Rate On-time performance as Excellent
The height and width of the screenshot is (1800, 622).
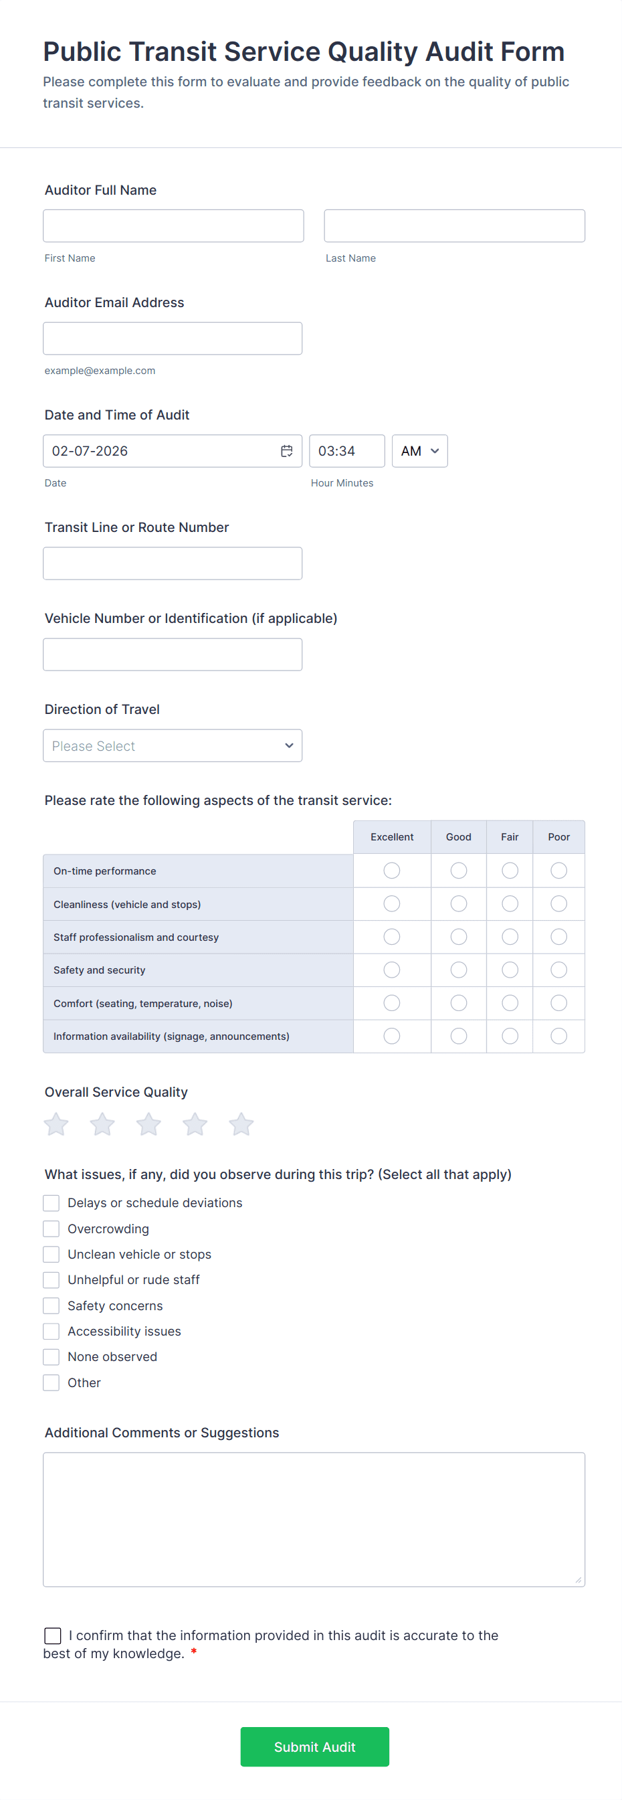click(392, 871)
